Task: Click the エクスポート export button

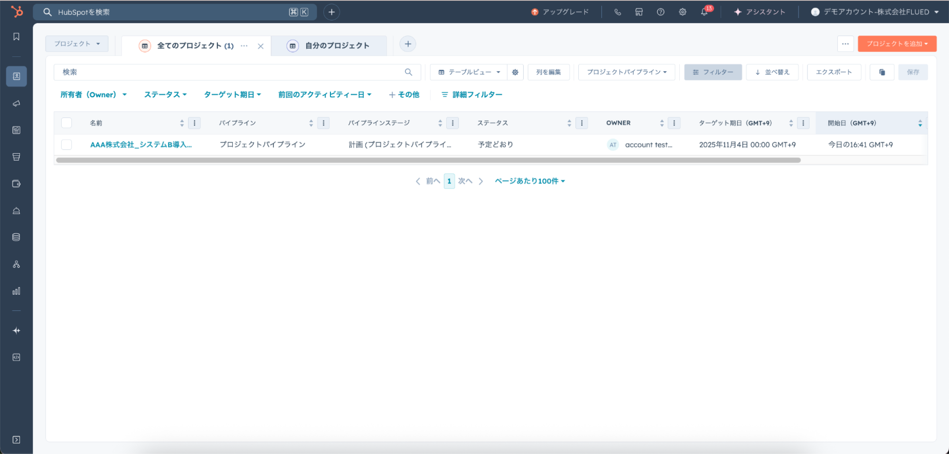Action: click(x=834, y=72)
